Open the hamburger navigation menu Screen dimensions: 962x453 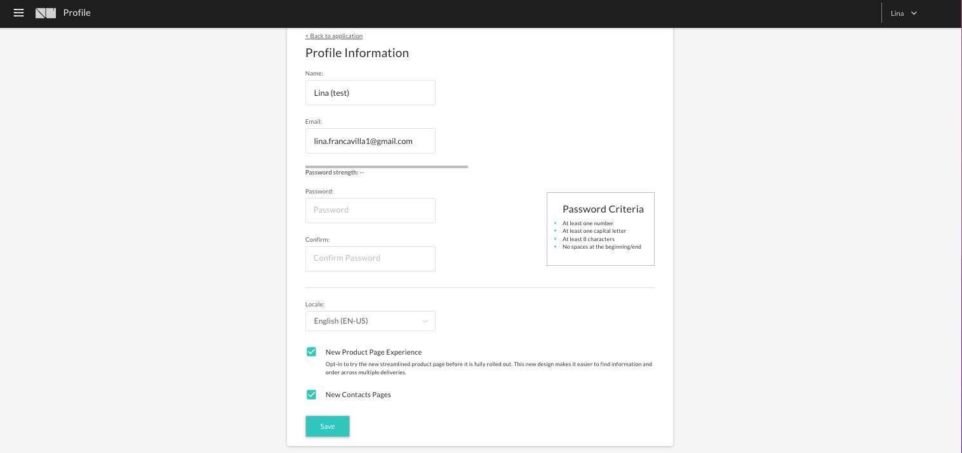click(x=18, y=13)
